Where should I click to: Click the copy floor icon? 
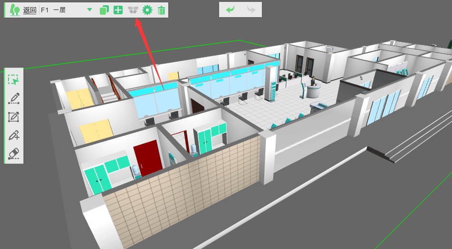click(x=104, y=10)
